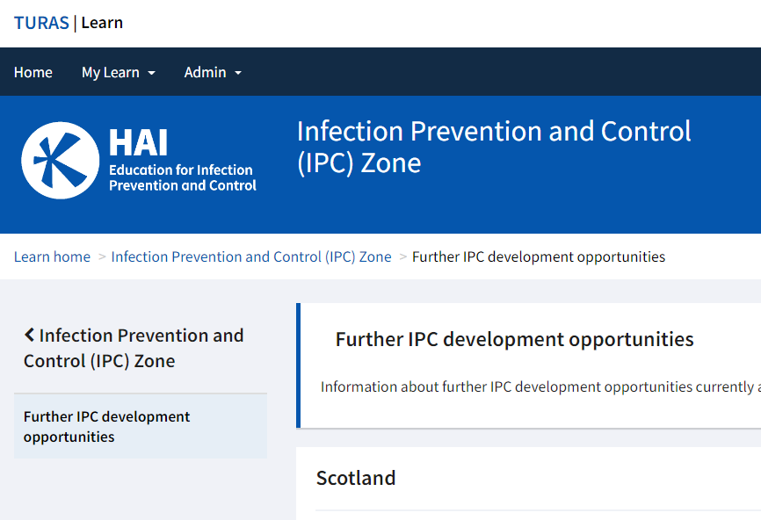Open the My Learn dropdown menu
761x520 pixels.
(x=119, y=72)
